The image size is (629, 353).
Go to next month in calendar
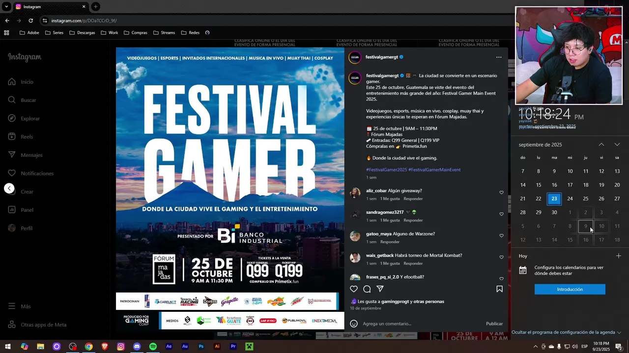617,145
